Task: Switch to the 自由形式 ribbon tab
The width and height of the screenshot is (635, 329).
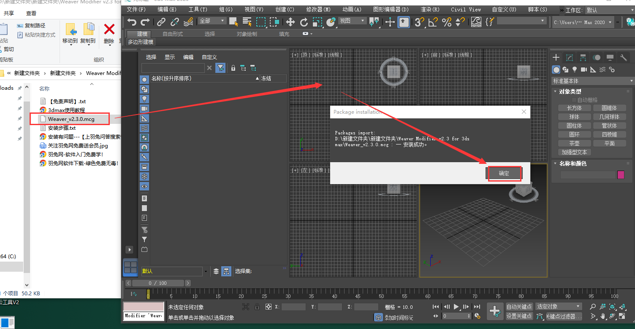Action: click(172, 34)
